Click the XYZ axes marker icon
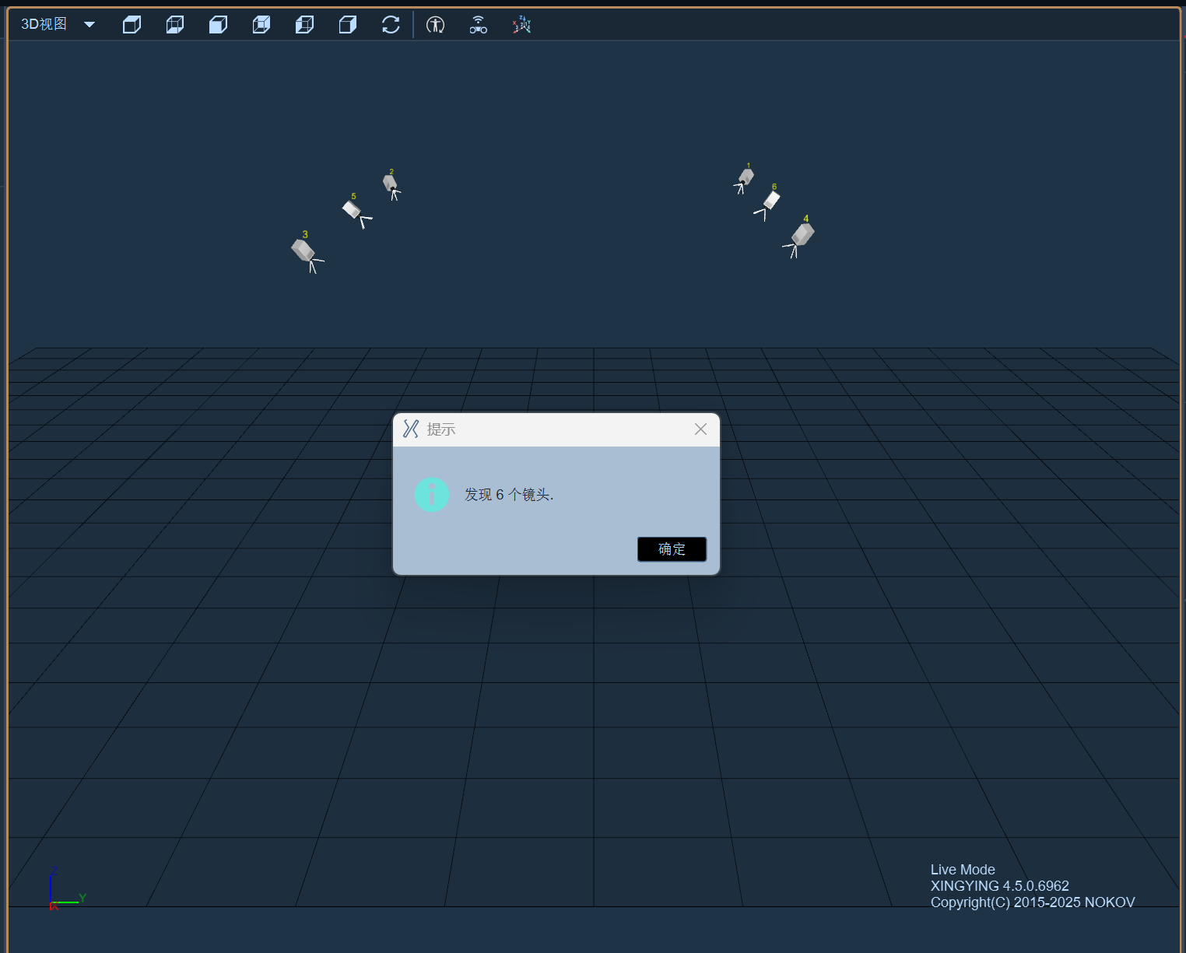The height and width of the screenshot is (953, 1186). (x=521, y=25)
